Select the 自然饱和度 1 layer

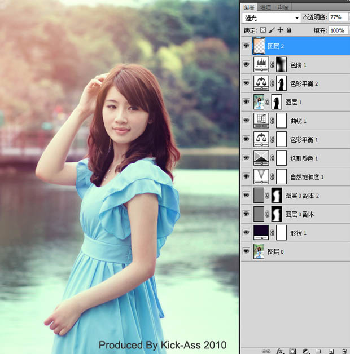[x=307, y=177]
